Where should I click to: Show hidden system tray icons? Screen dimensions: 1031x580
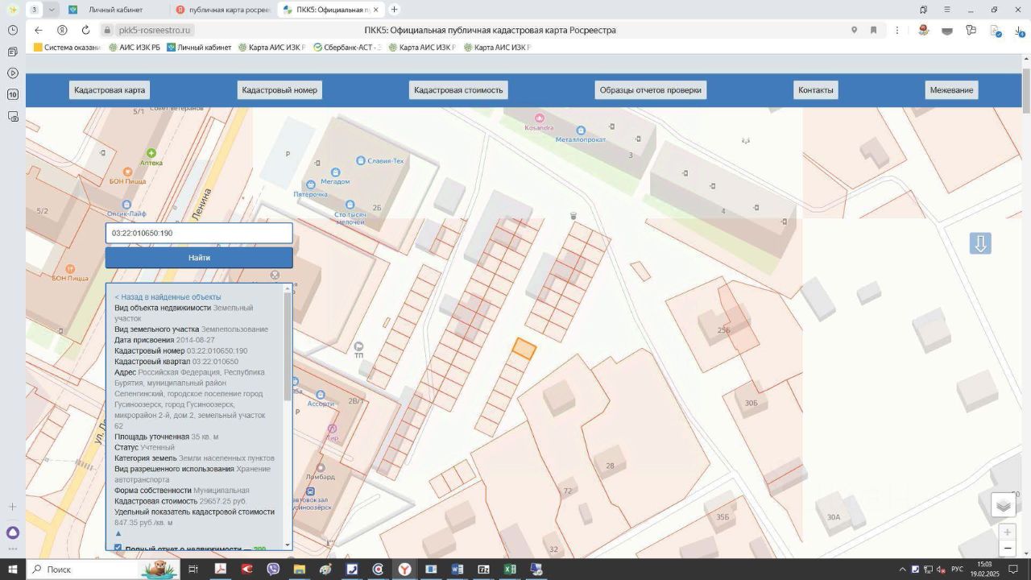click(x=902, y=570)
